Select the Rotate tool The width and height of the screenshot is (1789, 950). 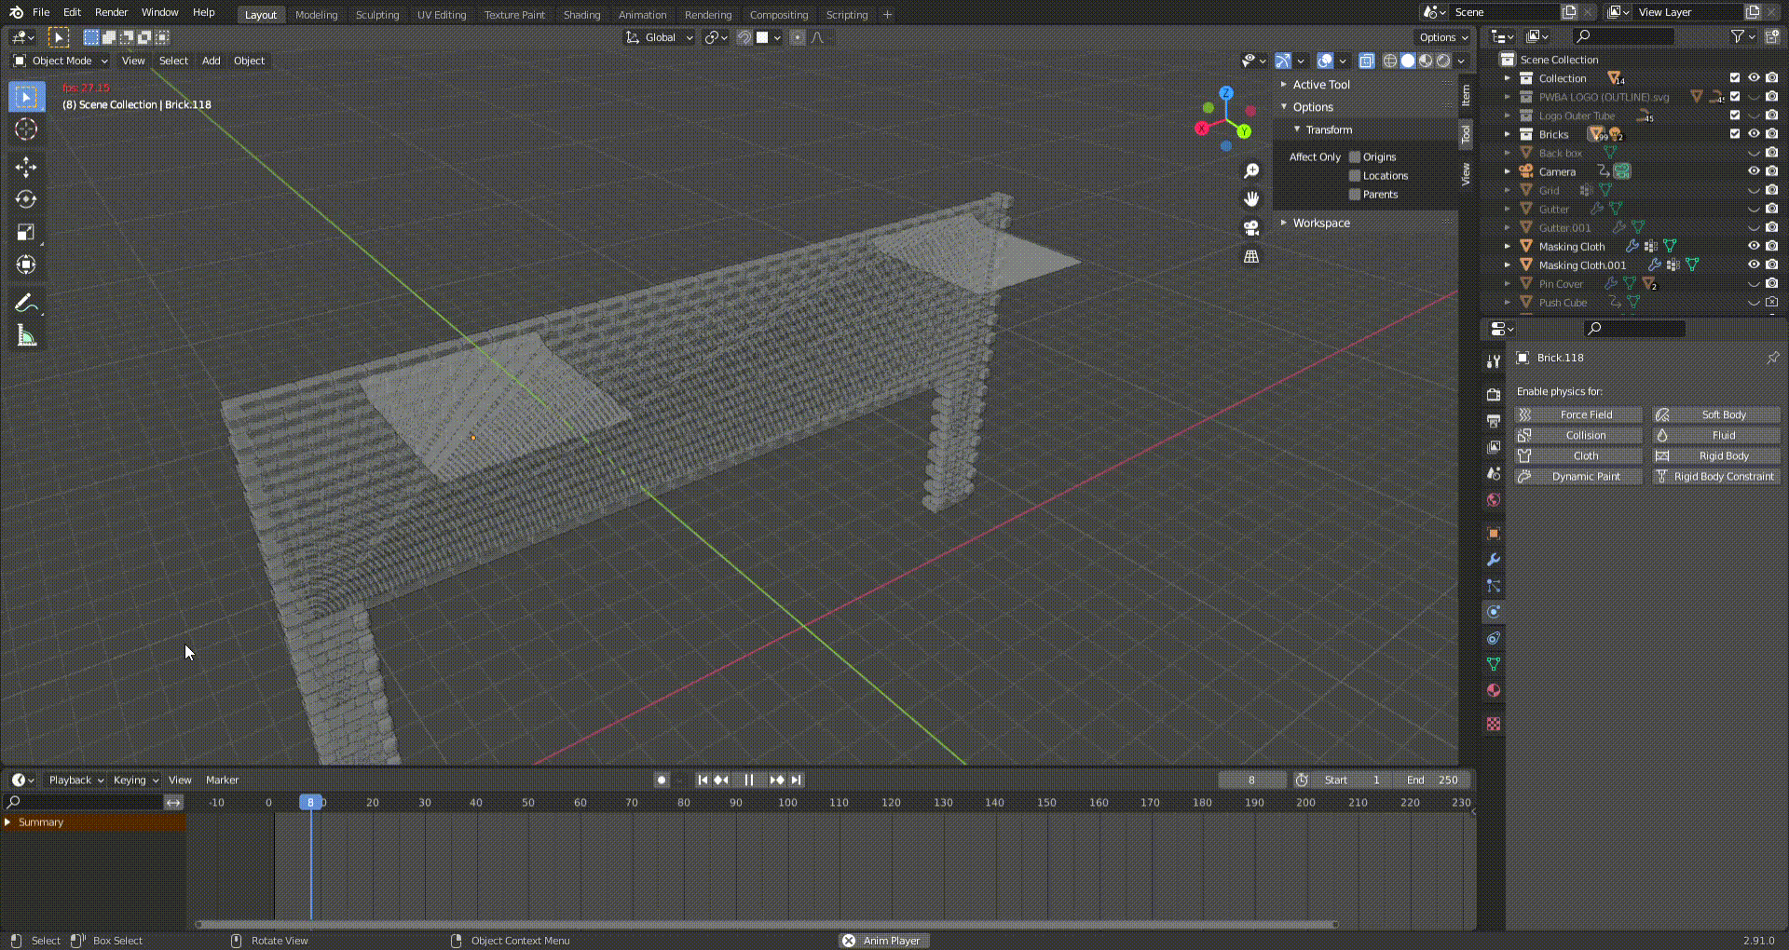(26, 198)
